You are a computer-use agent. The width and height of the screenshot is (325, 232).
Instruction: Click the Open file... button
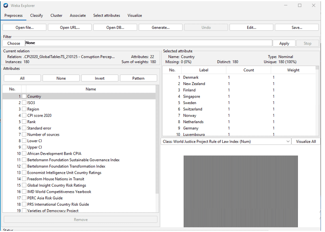[x=24, y=28]
